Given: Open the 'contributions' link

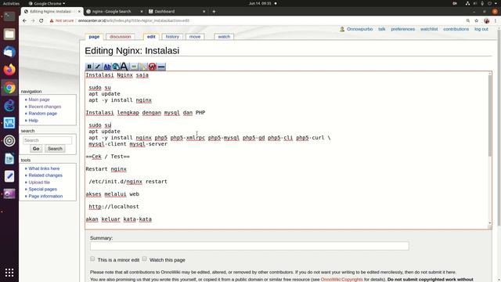Looking at the screenshot, I should pos(456,29).
